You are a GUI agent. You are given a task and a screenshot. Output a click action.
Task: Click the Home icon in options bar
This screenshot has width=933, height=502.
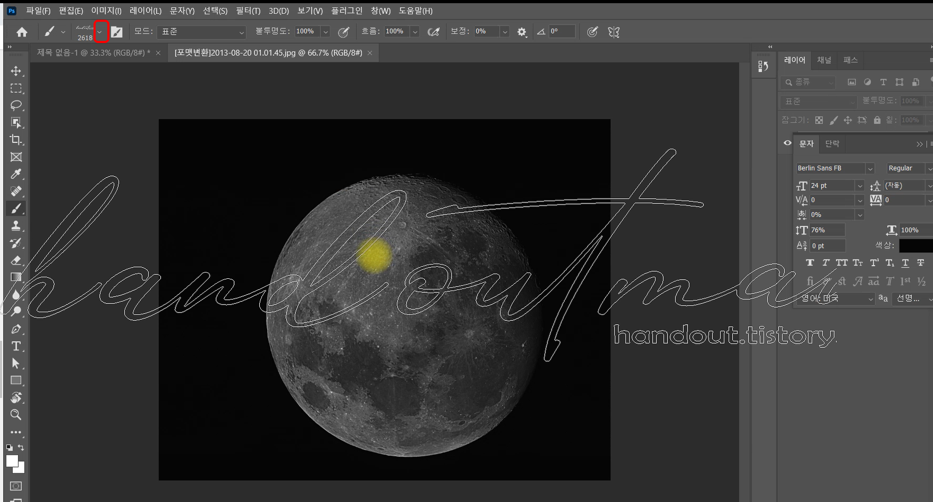click(x=22, y=32)
